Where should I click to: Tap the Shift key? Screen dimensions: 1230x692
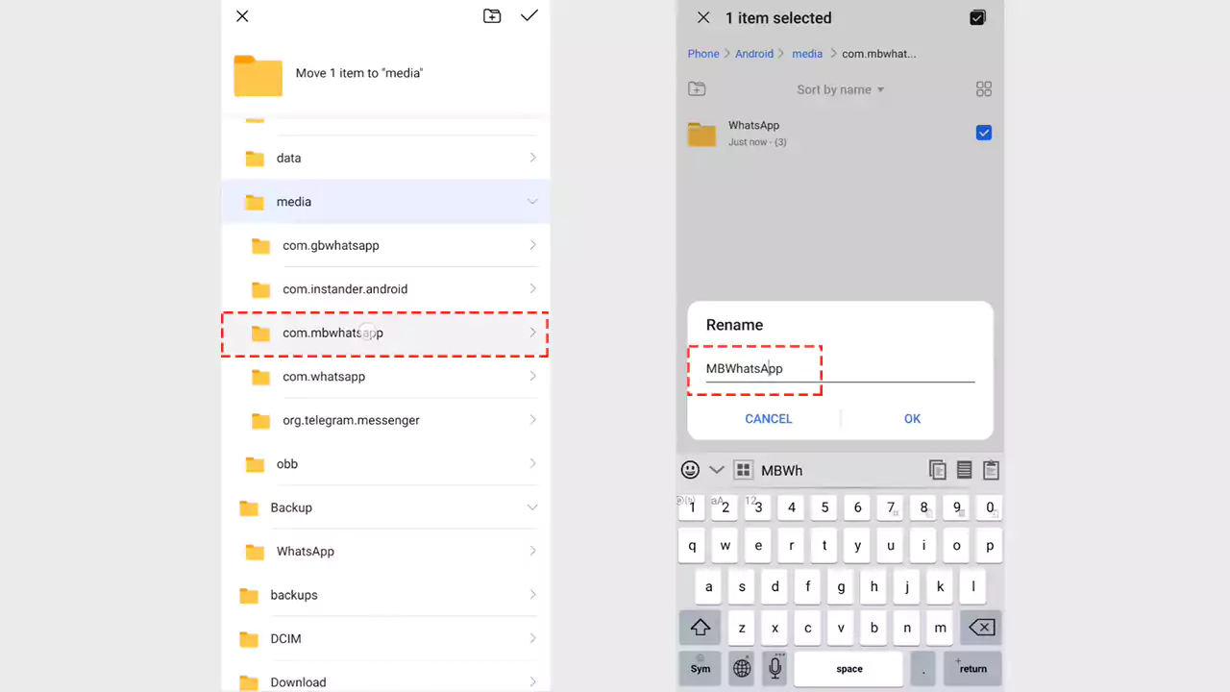(x=700, y=628)
